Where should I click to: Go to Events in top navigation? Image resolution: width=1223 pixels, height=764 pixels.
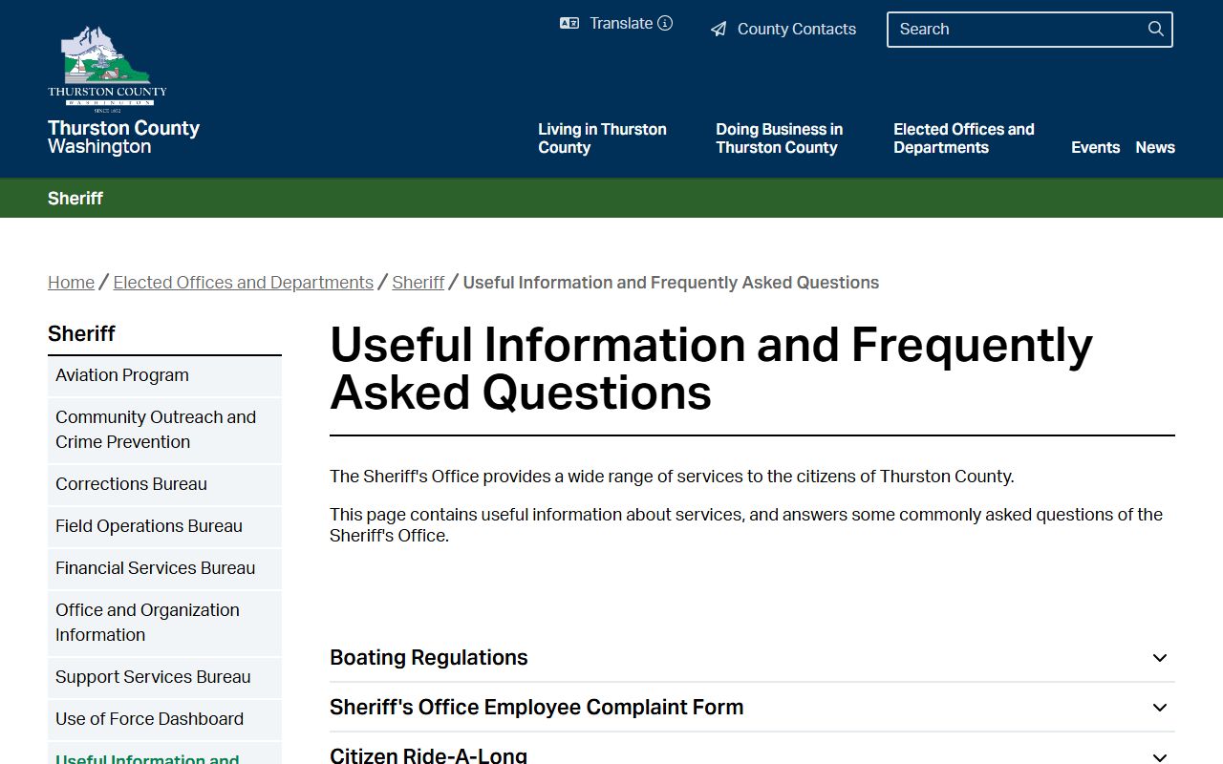click(x=1095, y=147)
